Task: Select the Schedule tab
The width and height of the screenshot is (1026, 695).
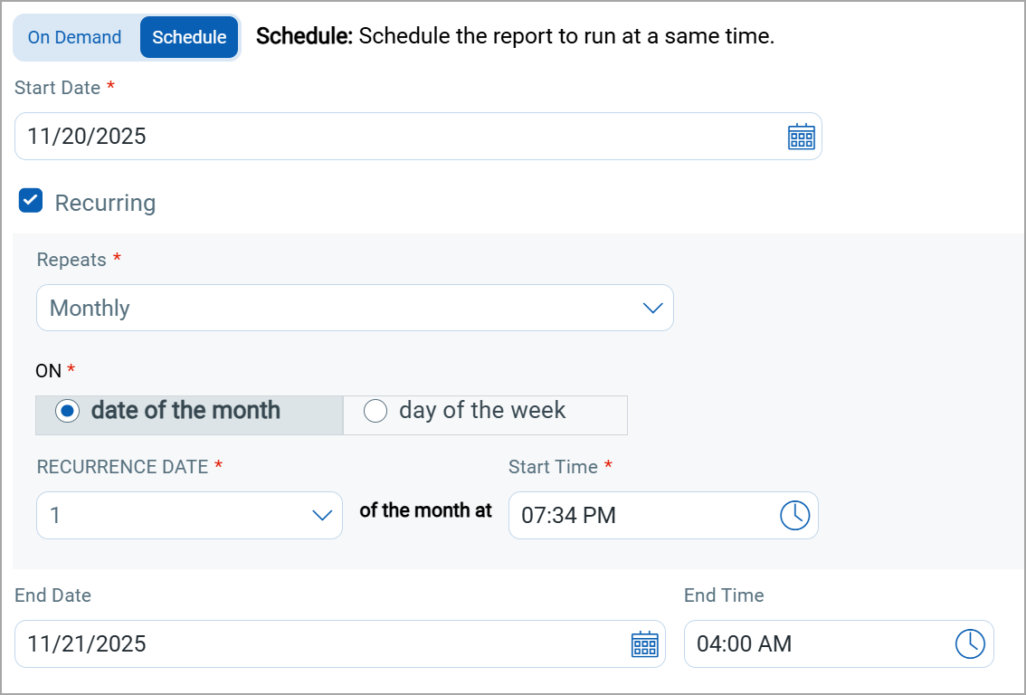Action: tap(189, 37)
